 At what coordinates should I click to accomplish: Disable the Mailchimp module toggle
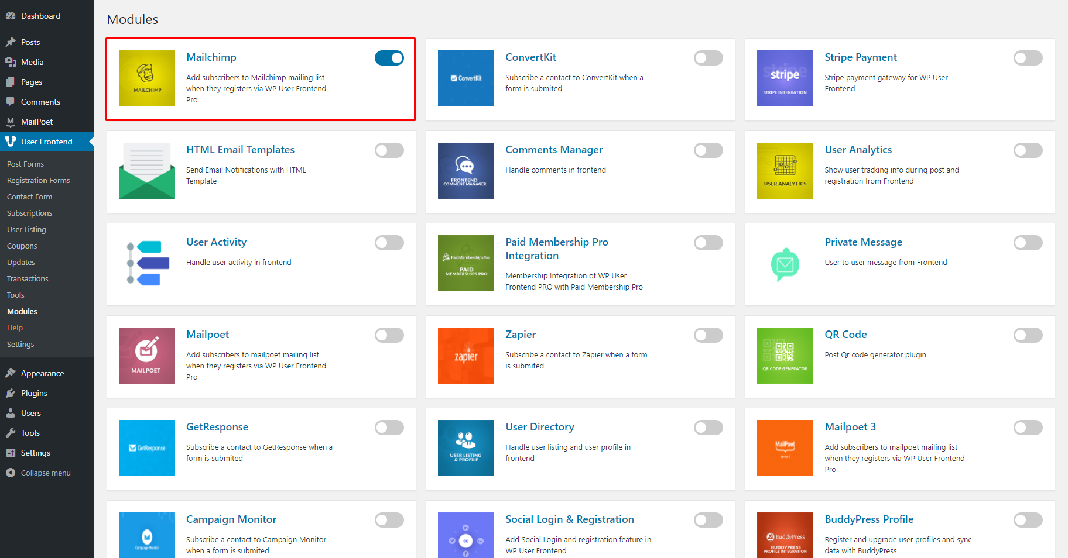[x=389, y=58]
